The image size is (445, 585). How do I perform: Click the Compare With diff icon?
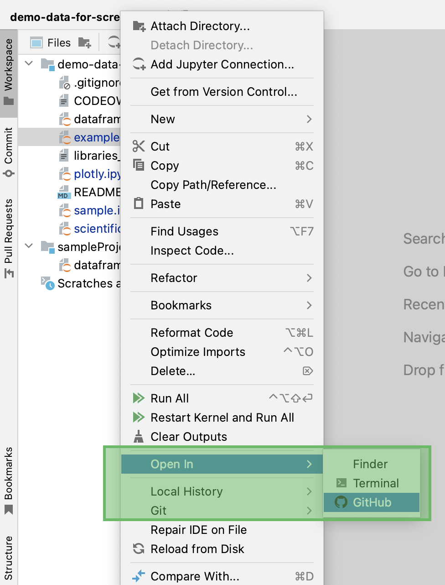tap(138, 576)
